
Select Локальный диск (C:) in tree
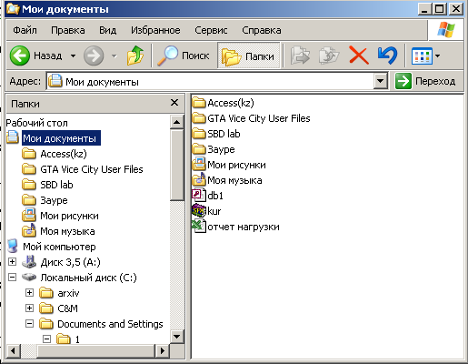tap(88, 278)
